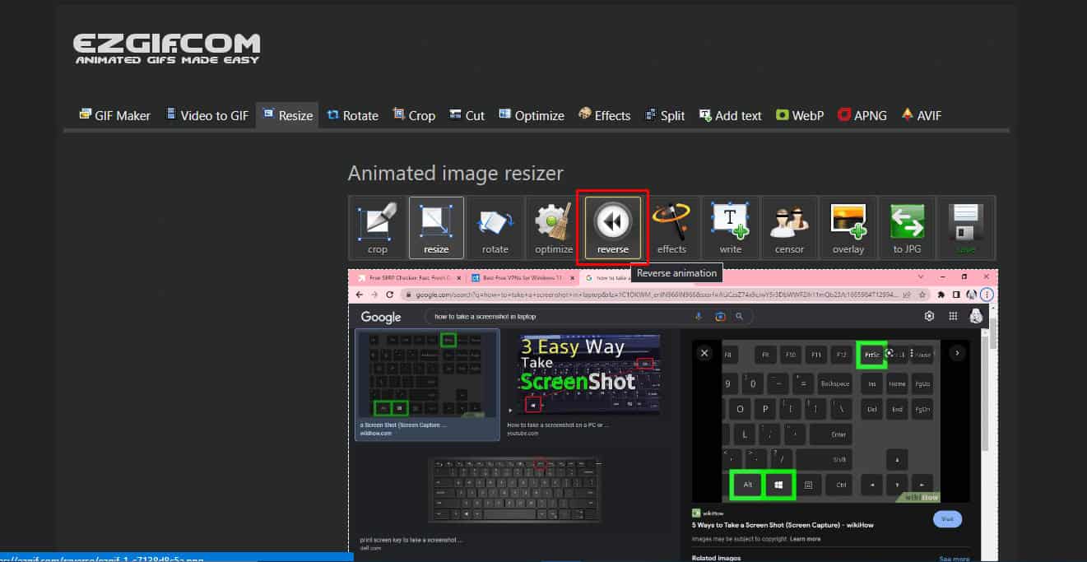This screenshot has width=1087, height=562.
Task: Click the magnifier search icon in preview
Action: coord(740,316)
